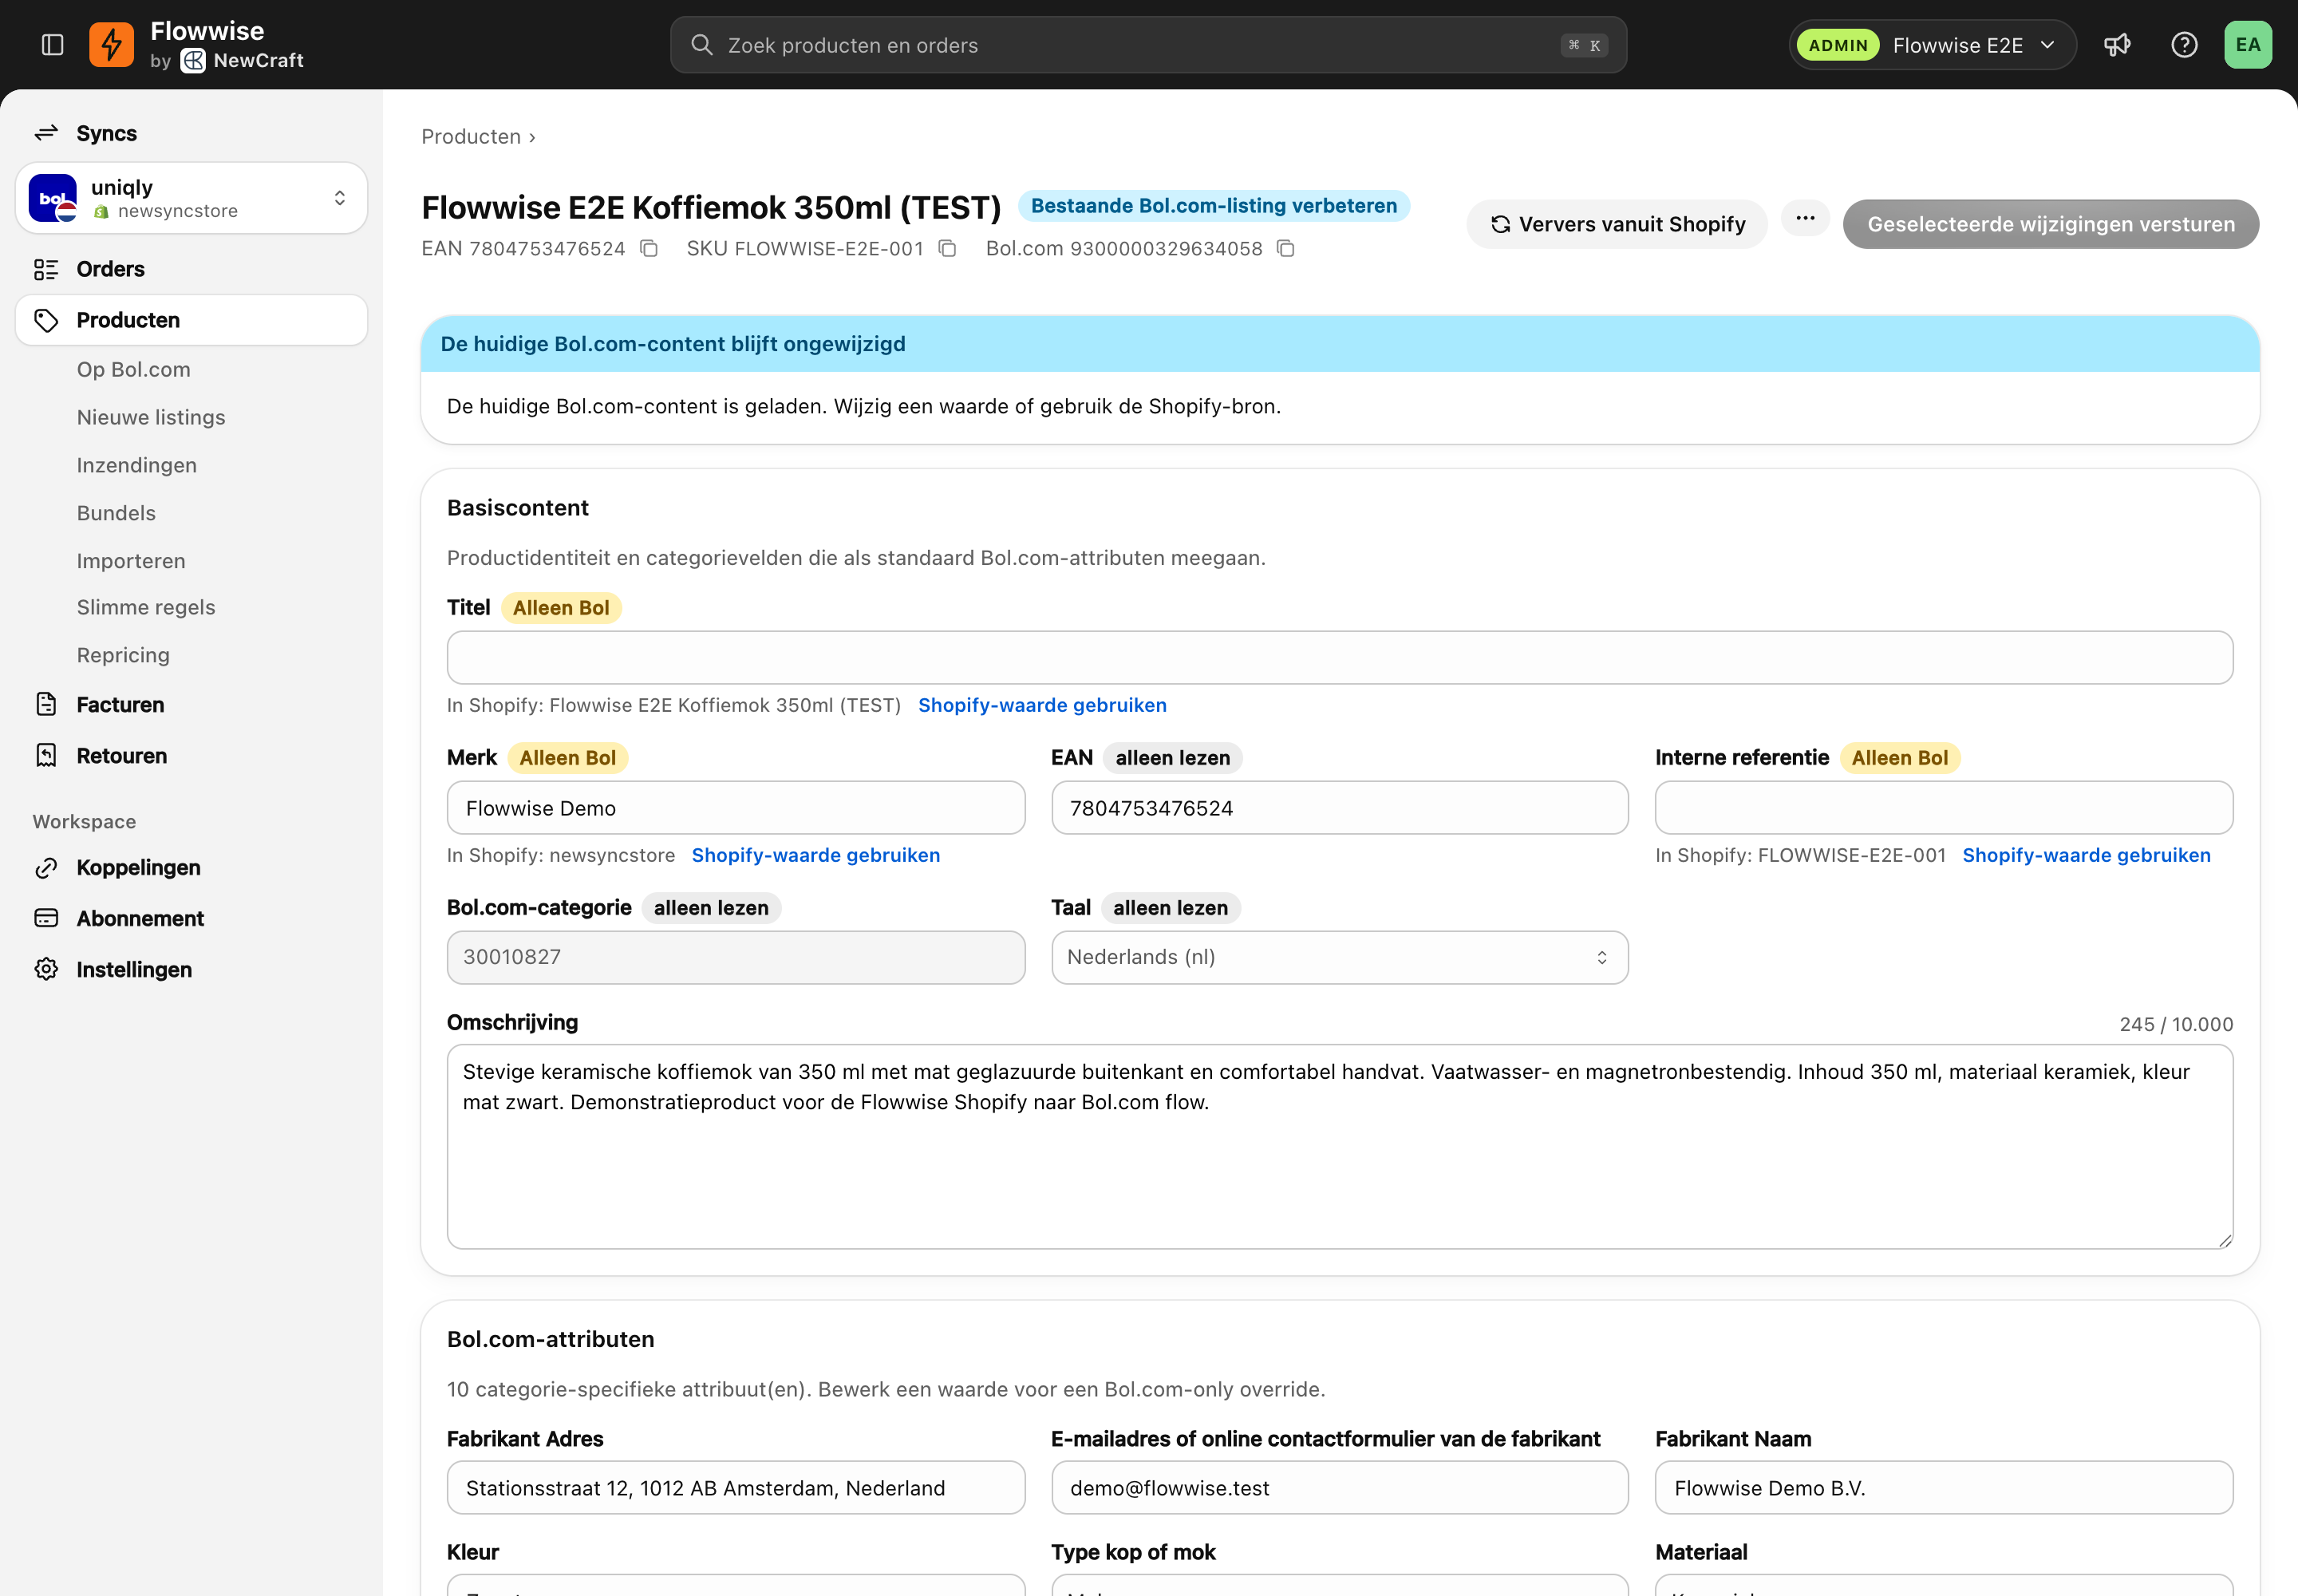Screen dimensions: 2298x1596
Task: Copy the EAN number
Action: point(649,248)
